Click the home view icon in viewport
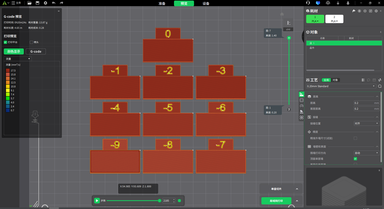Screen dimensions: 384x209 coord(282,14)
